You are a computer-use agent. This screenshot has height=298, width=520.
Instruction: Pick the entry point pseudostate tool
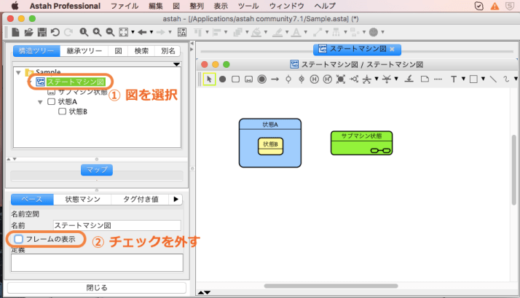point(288,79)
